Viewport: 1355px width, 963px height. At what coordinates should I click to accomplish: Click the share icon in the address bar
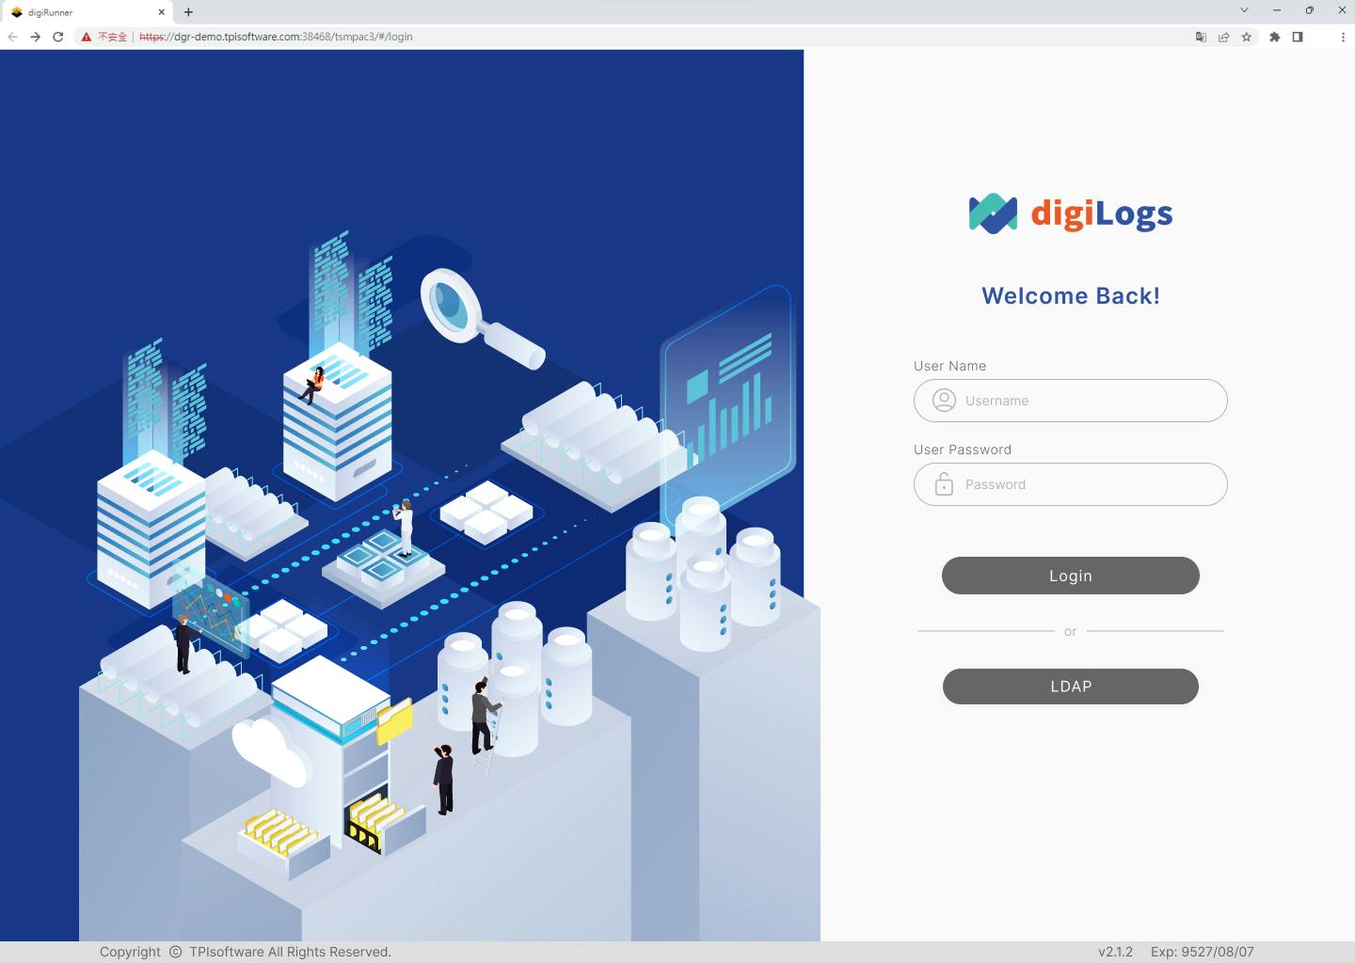point(1223,37)
